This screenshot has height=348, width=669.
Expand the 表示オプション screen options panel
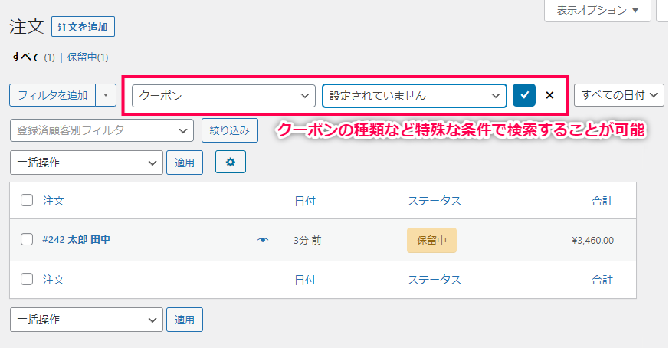pos(597,10)
